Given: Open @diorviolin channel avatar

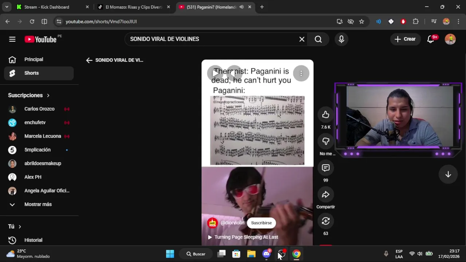Looking at the screenshot, I should [x=212, y=223].
